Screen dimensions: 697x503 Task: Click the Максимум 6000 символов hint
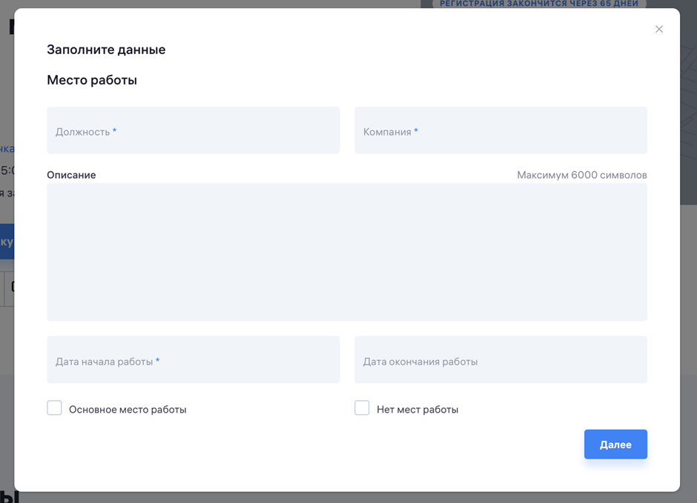click(581, 175)
